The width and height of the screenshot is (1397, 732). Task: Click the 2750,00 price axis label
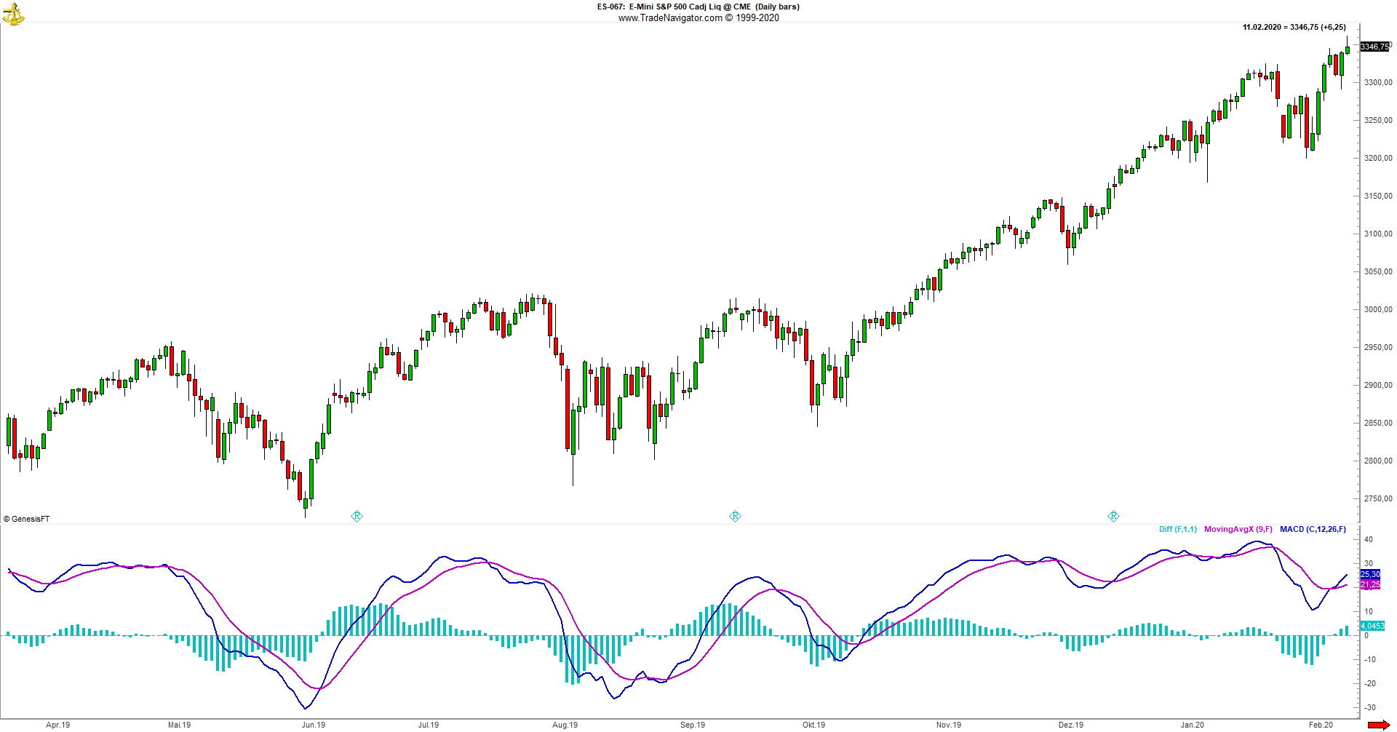[x=1378, y=498]
